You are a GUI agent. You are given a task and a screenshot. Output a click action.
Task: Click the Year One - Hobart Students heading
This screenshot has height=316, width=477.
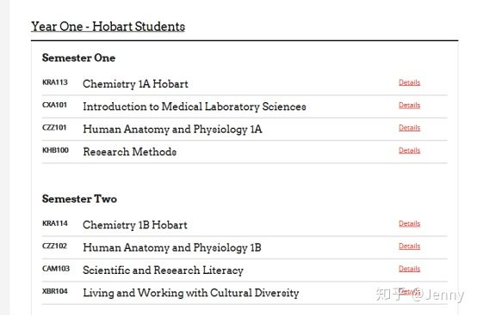coord(108,27)
